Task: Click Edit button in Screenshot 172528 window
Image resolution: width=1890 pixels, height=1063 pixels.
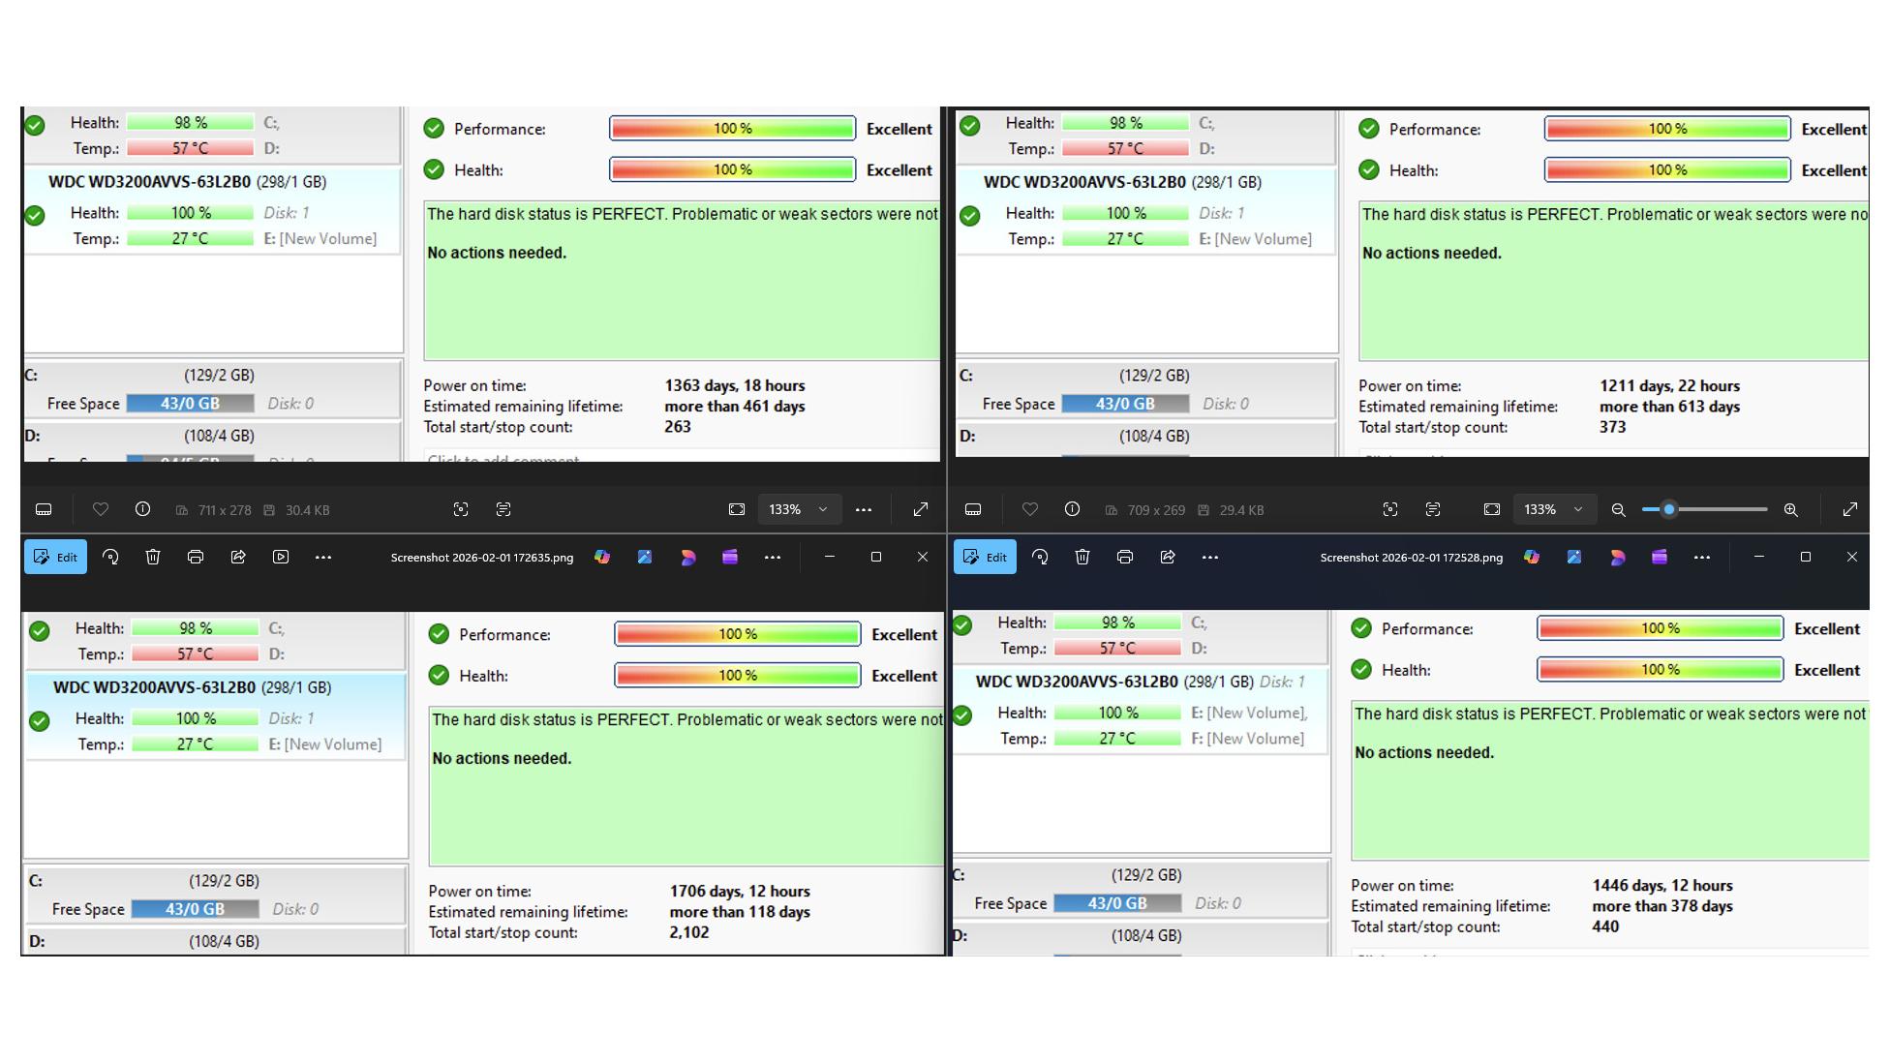Action: click(x=985, y=557)
